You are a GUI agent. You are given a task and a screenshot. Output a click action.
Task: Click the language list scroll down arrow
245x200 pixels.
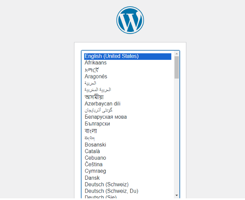tap(176, 195)
